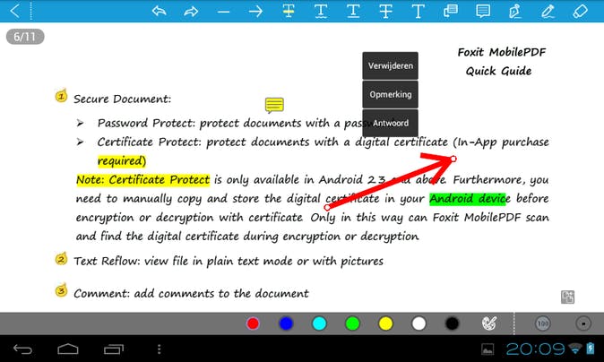The height and width of the screenshot is (362, 604).
Task: Open the three-dot Android menu
Action: pyautogui.click(x=159, y=349)
